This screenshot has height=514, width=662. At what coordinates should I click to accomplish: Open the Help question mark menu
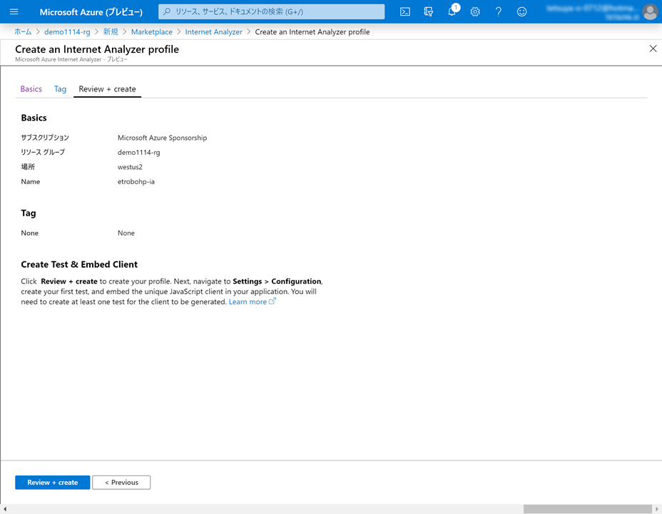tap(498, 12)
